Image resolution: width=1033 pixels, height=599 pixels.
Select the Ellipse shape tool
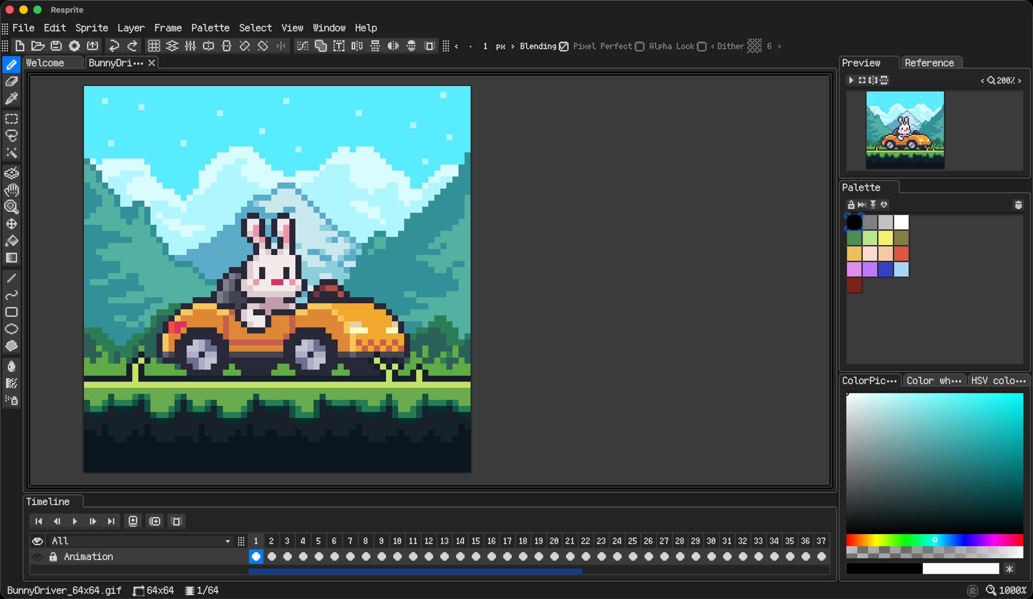click(x=11, y=329)
